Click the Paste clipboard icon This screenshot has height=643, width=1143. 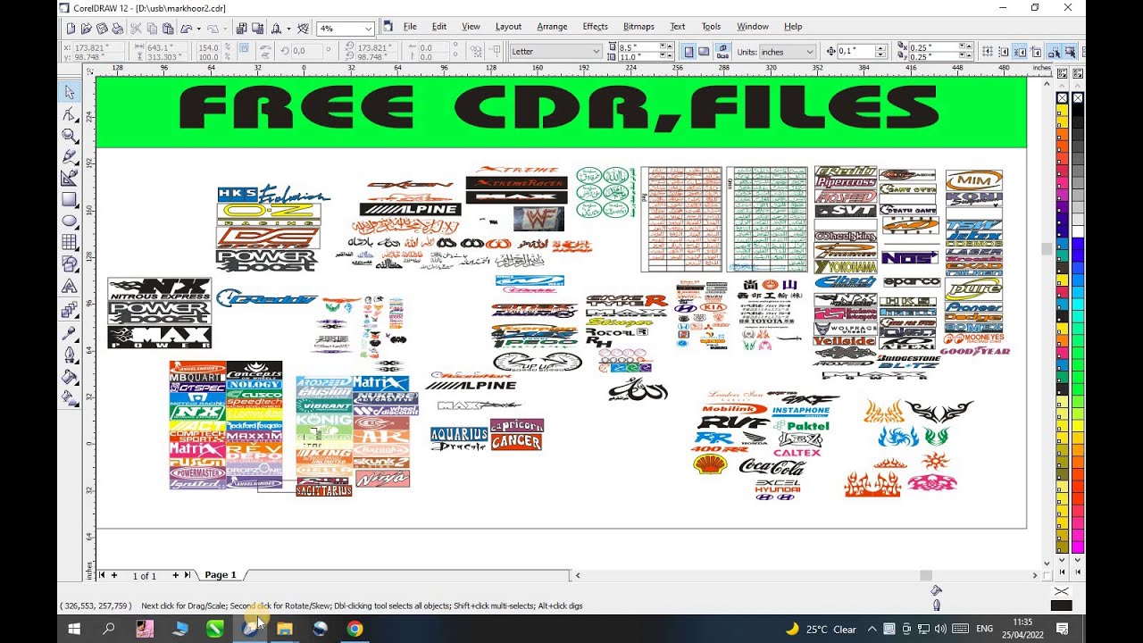point(170,28)
